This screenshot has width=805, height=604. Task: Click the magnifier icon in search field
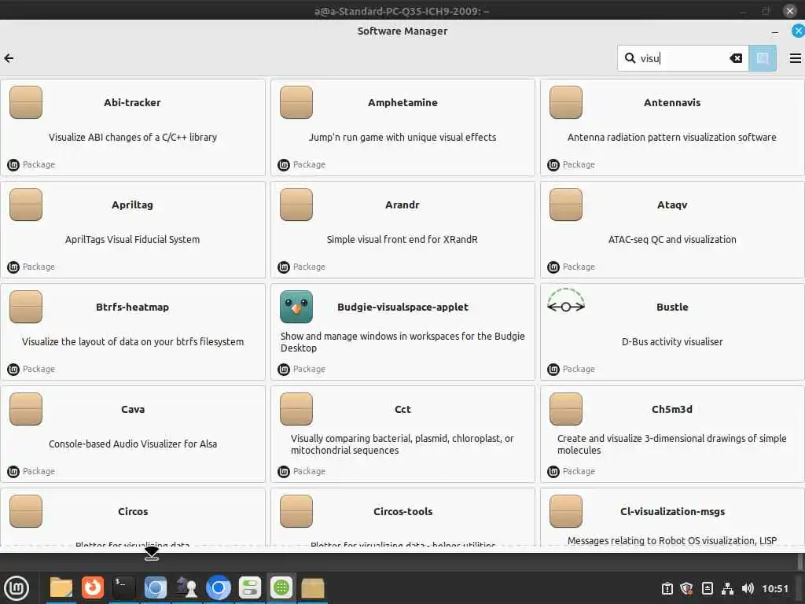pyautogui.click(x=630, y=58)
